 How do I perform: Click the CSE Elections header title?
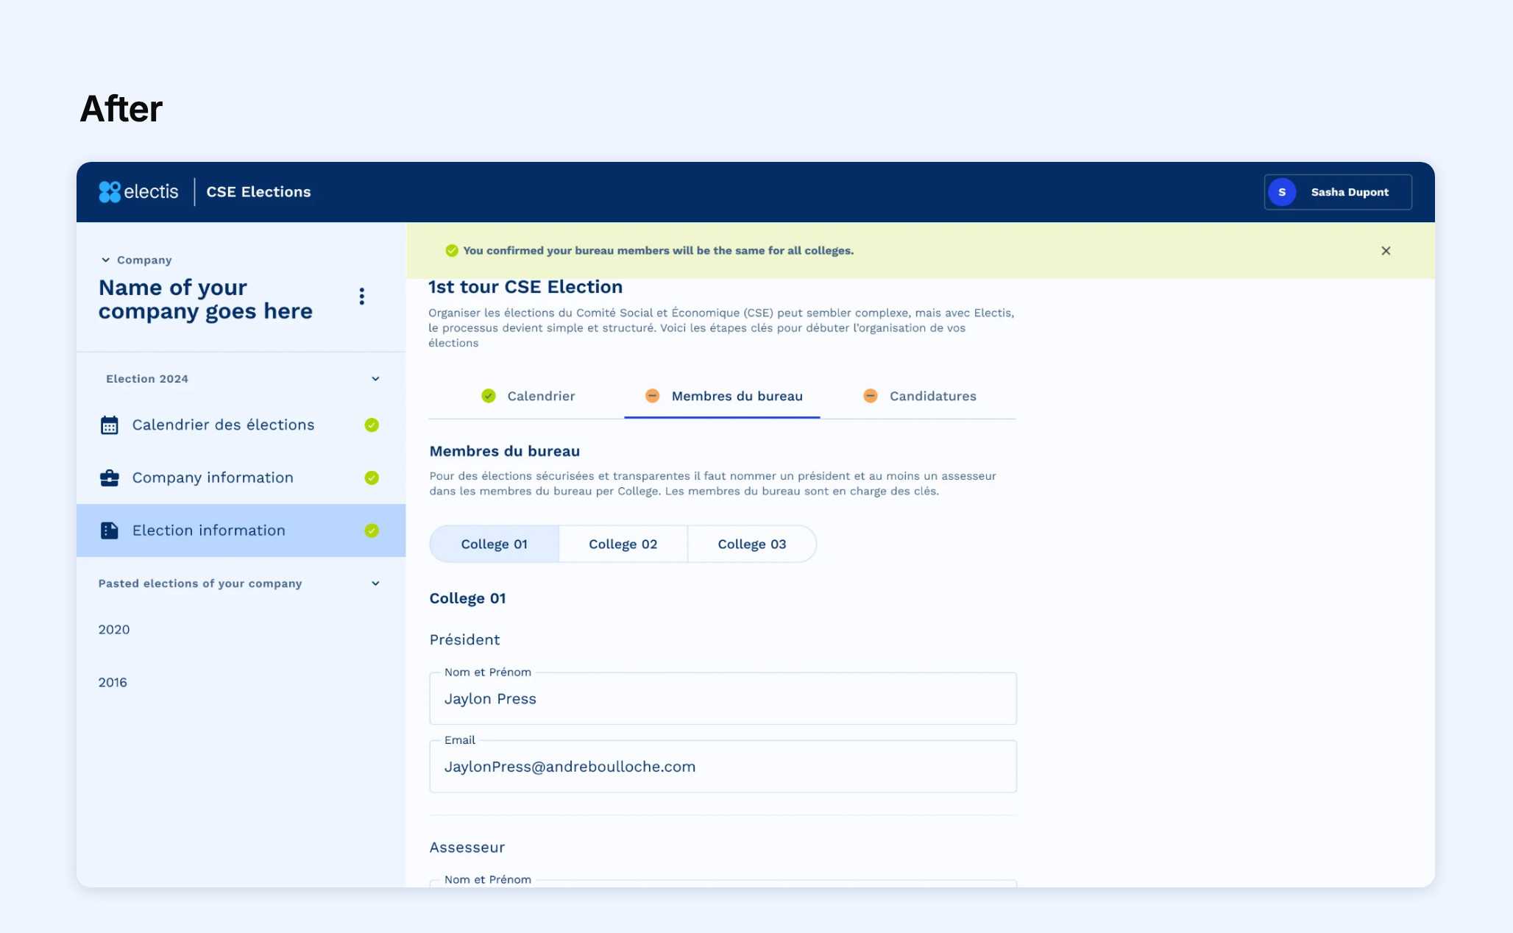[258, 192]
